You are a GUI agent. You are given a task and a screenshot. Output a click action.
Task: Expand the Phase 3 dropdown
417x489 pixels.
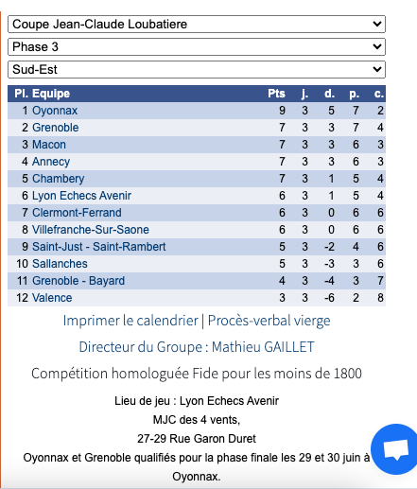pyautogui.click(x=197, y=46)
